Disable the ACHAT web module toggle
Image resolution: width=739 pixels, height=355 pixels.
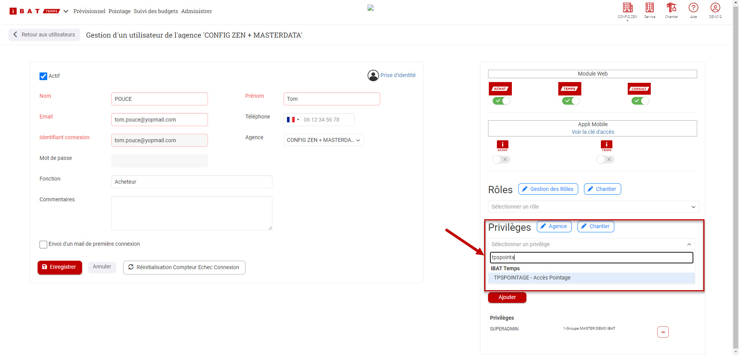pyautogui.click(x=501, y=101)
